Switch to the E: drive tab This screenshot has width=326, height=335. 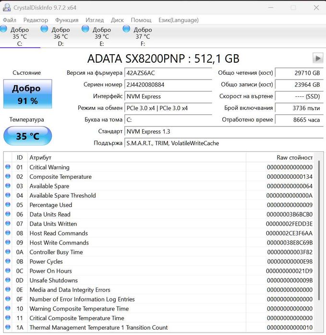102,36
